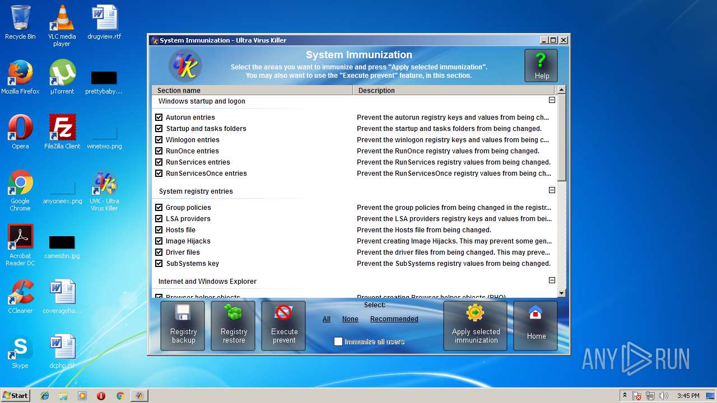Open dcphp.rtf desktop document
The image size is (717, 403).
[x=62, y=352]
